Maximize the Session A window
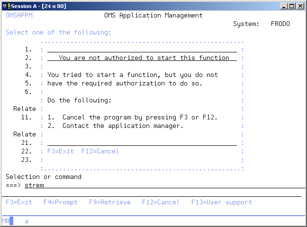 tap(291, 6)
